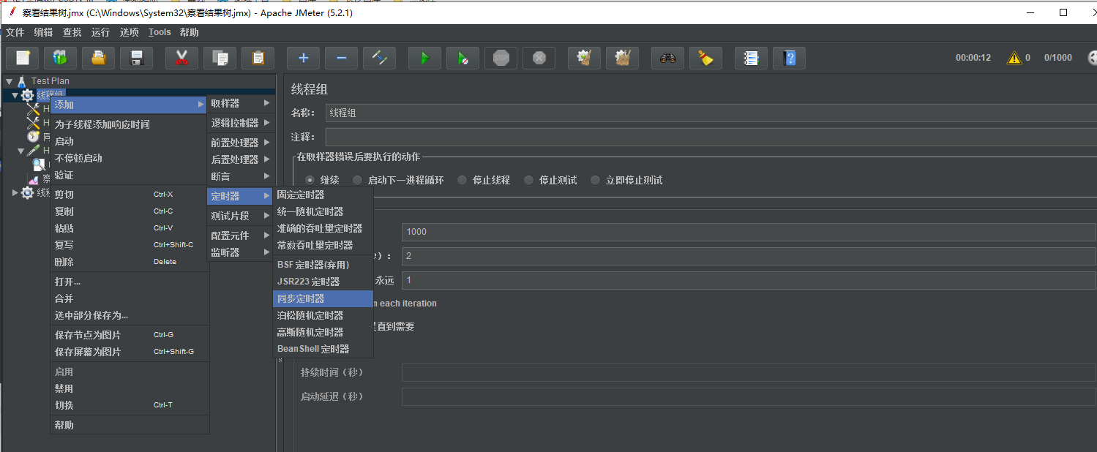Open the 运行 menu in menu bar
1097x452 pixels.
click(100, 32)
